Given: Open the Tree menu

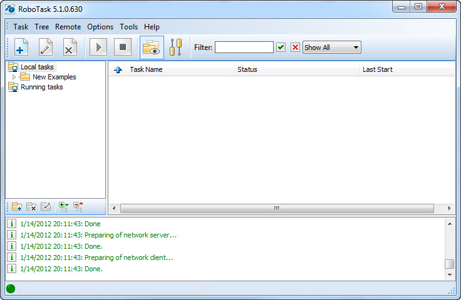Looking at the screenshot, I should (42, 27).
